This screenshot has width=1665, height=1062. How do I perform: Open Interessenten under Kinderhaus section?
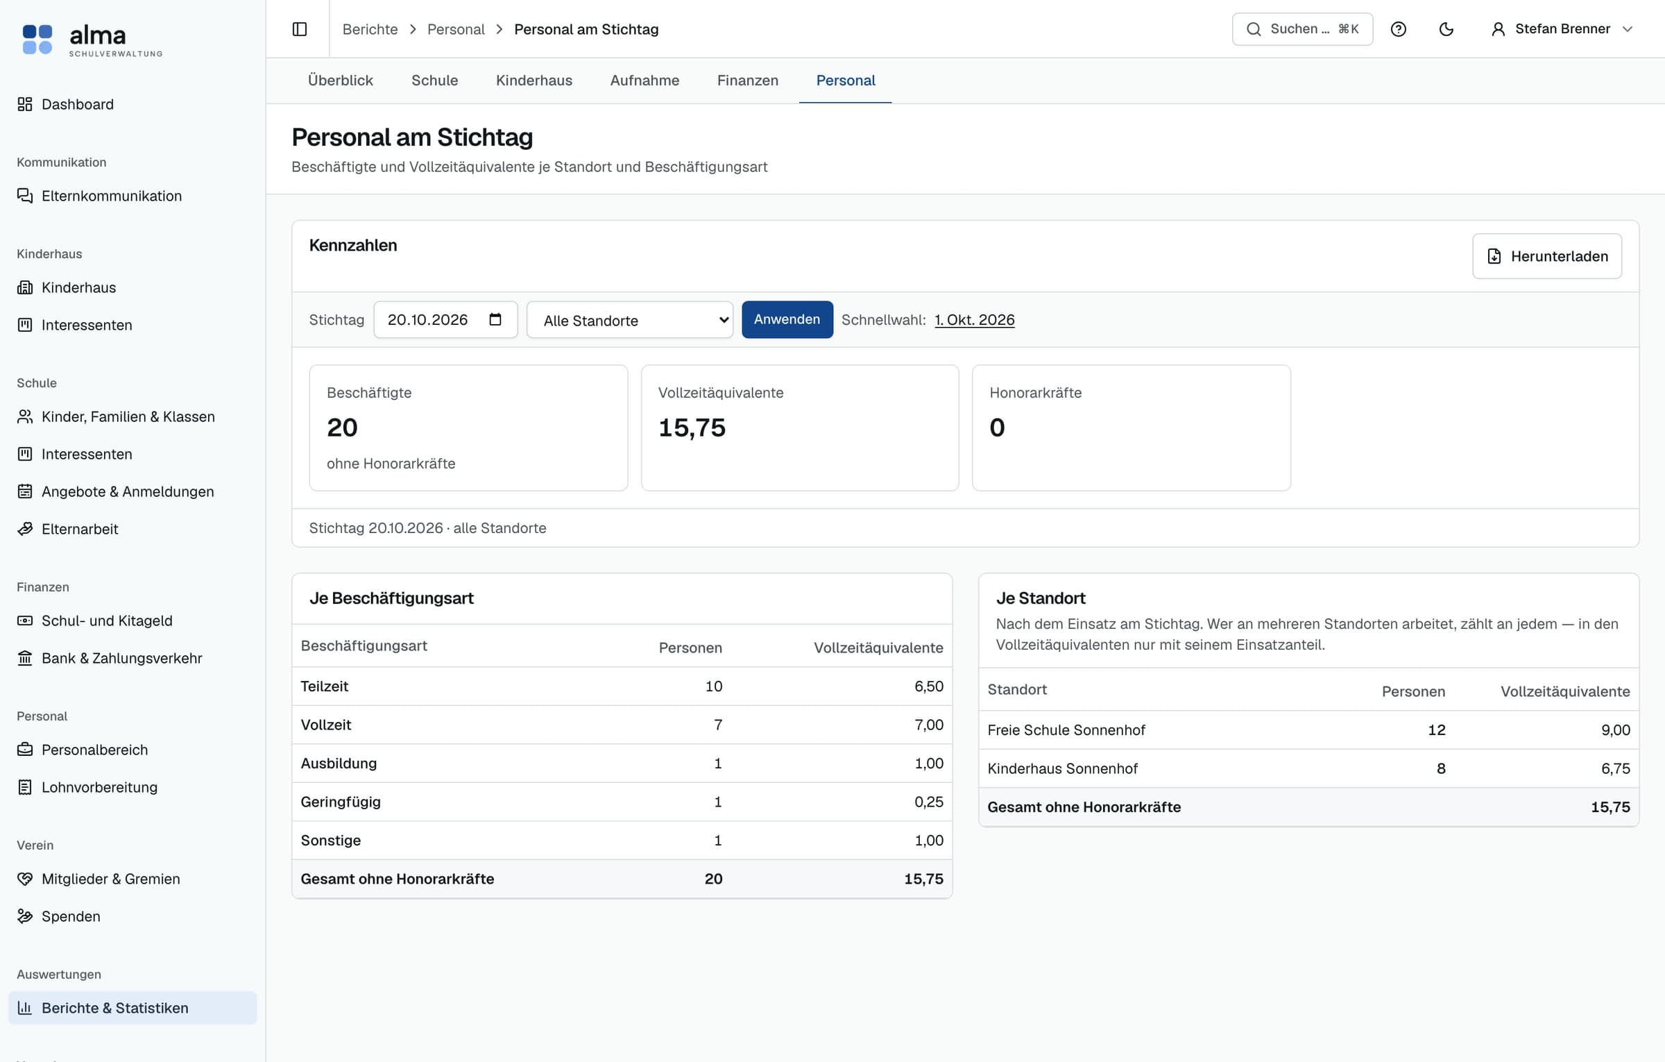click(x=133, y=325)
